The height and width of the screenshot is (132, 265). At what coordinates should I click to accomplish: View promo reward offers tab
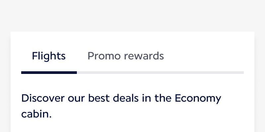(x=126, y=56)
